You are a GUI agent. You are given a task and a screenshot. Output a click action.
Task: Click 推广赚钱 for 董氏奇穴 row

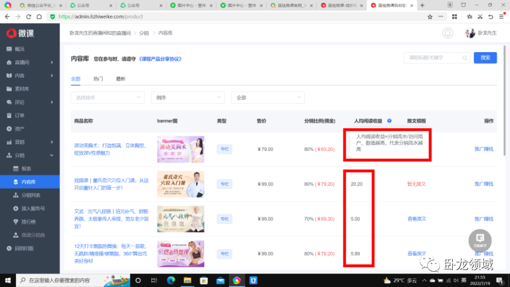tap(484, 184)
